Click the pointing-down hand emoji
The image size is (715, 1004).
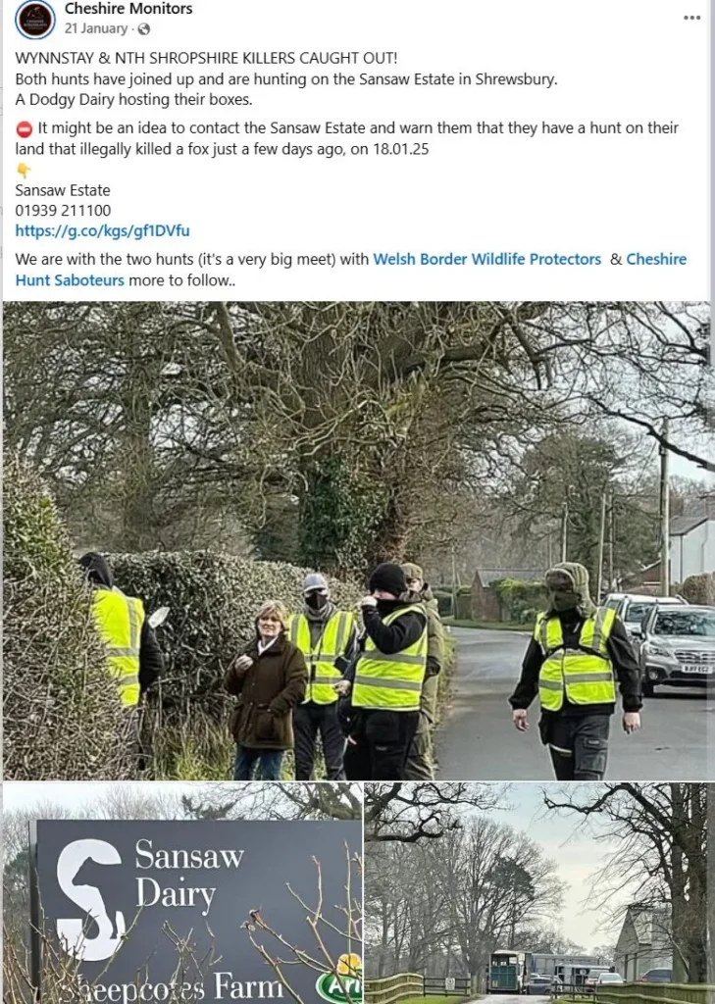[x=24, y=170]
